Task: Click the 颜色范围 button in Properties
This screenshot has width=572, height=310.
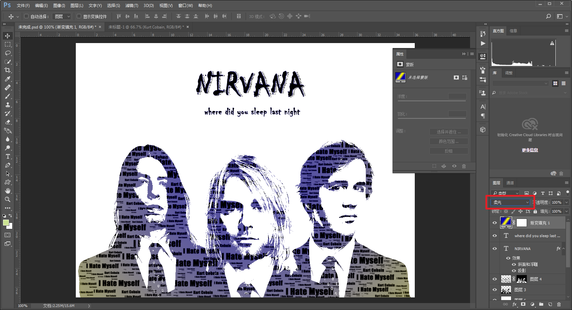Action: click(x=449, y=141)
